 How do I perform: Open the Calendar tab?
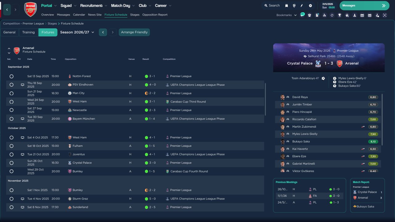pyautogui.click(x=79, y=15)
